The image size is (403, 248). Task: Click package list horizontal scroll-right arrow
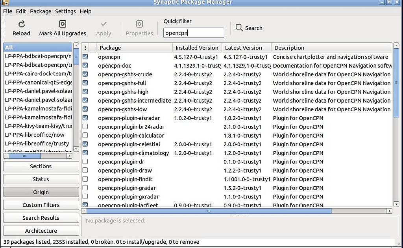pyautogui.click(x=389, y=211)
